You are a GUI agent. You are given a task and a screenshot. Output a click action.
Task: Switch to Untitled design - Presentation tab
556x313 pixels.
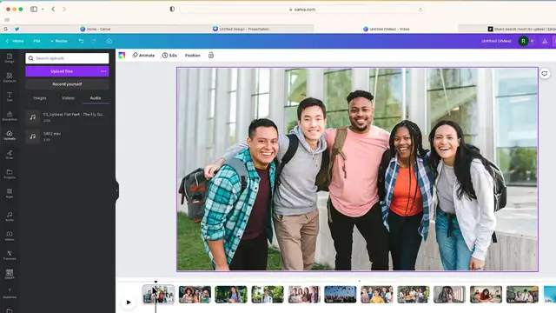tap(242, 29)
